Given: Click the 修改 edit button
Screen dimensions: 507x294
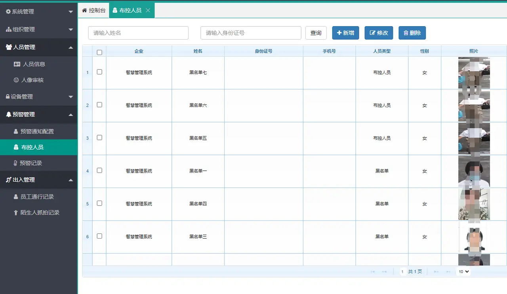Looking at the screenshot, I should coord(379,33).
